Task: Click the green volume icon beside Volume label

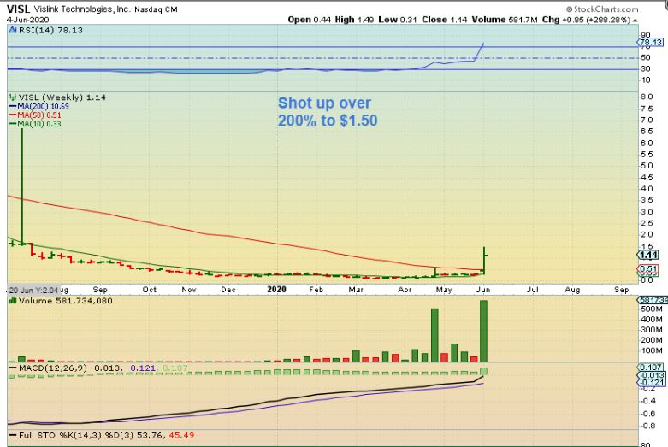Action: point(11,301)
